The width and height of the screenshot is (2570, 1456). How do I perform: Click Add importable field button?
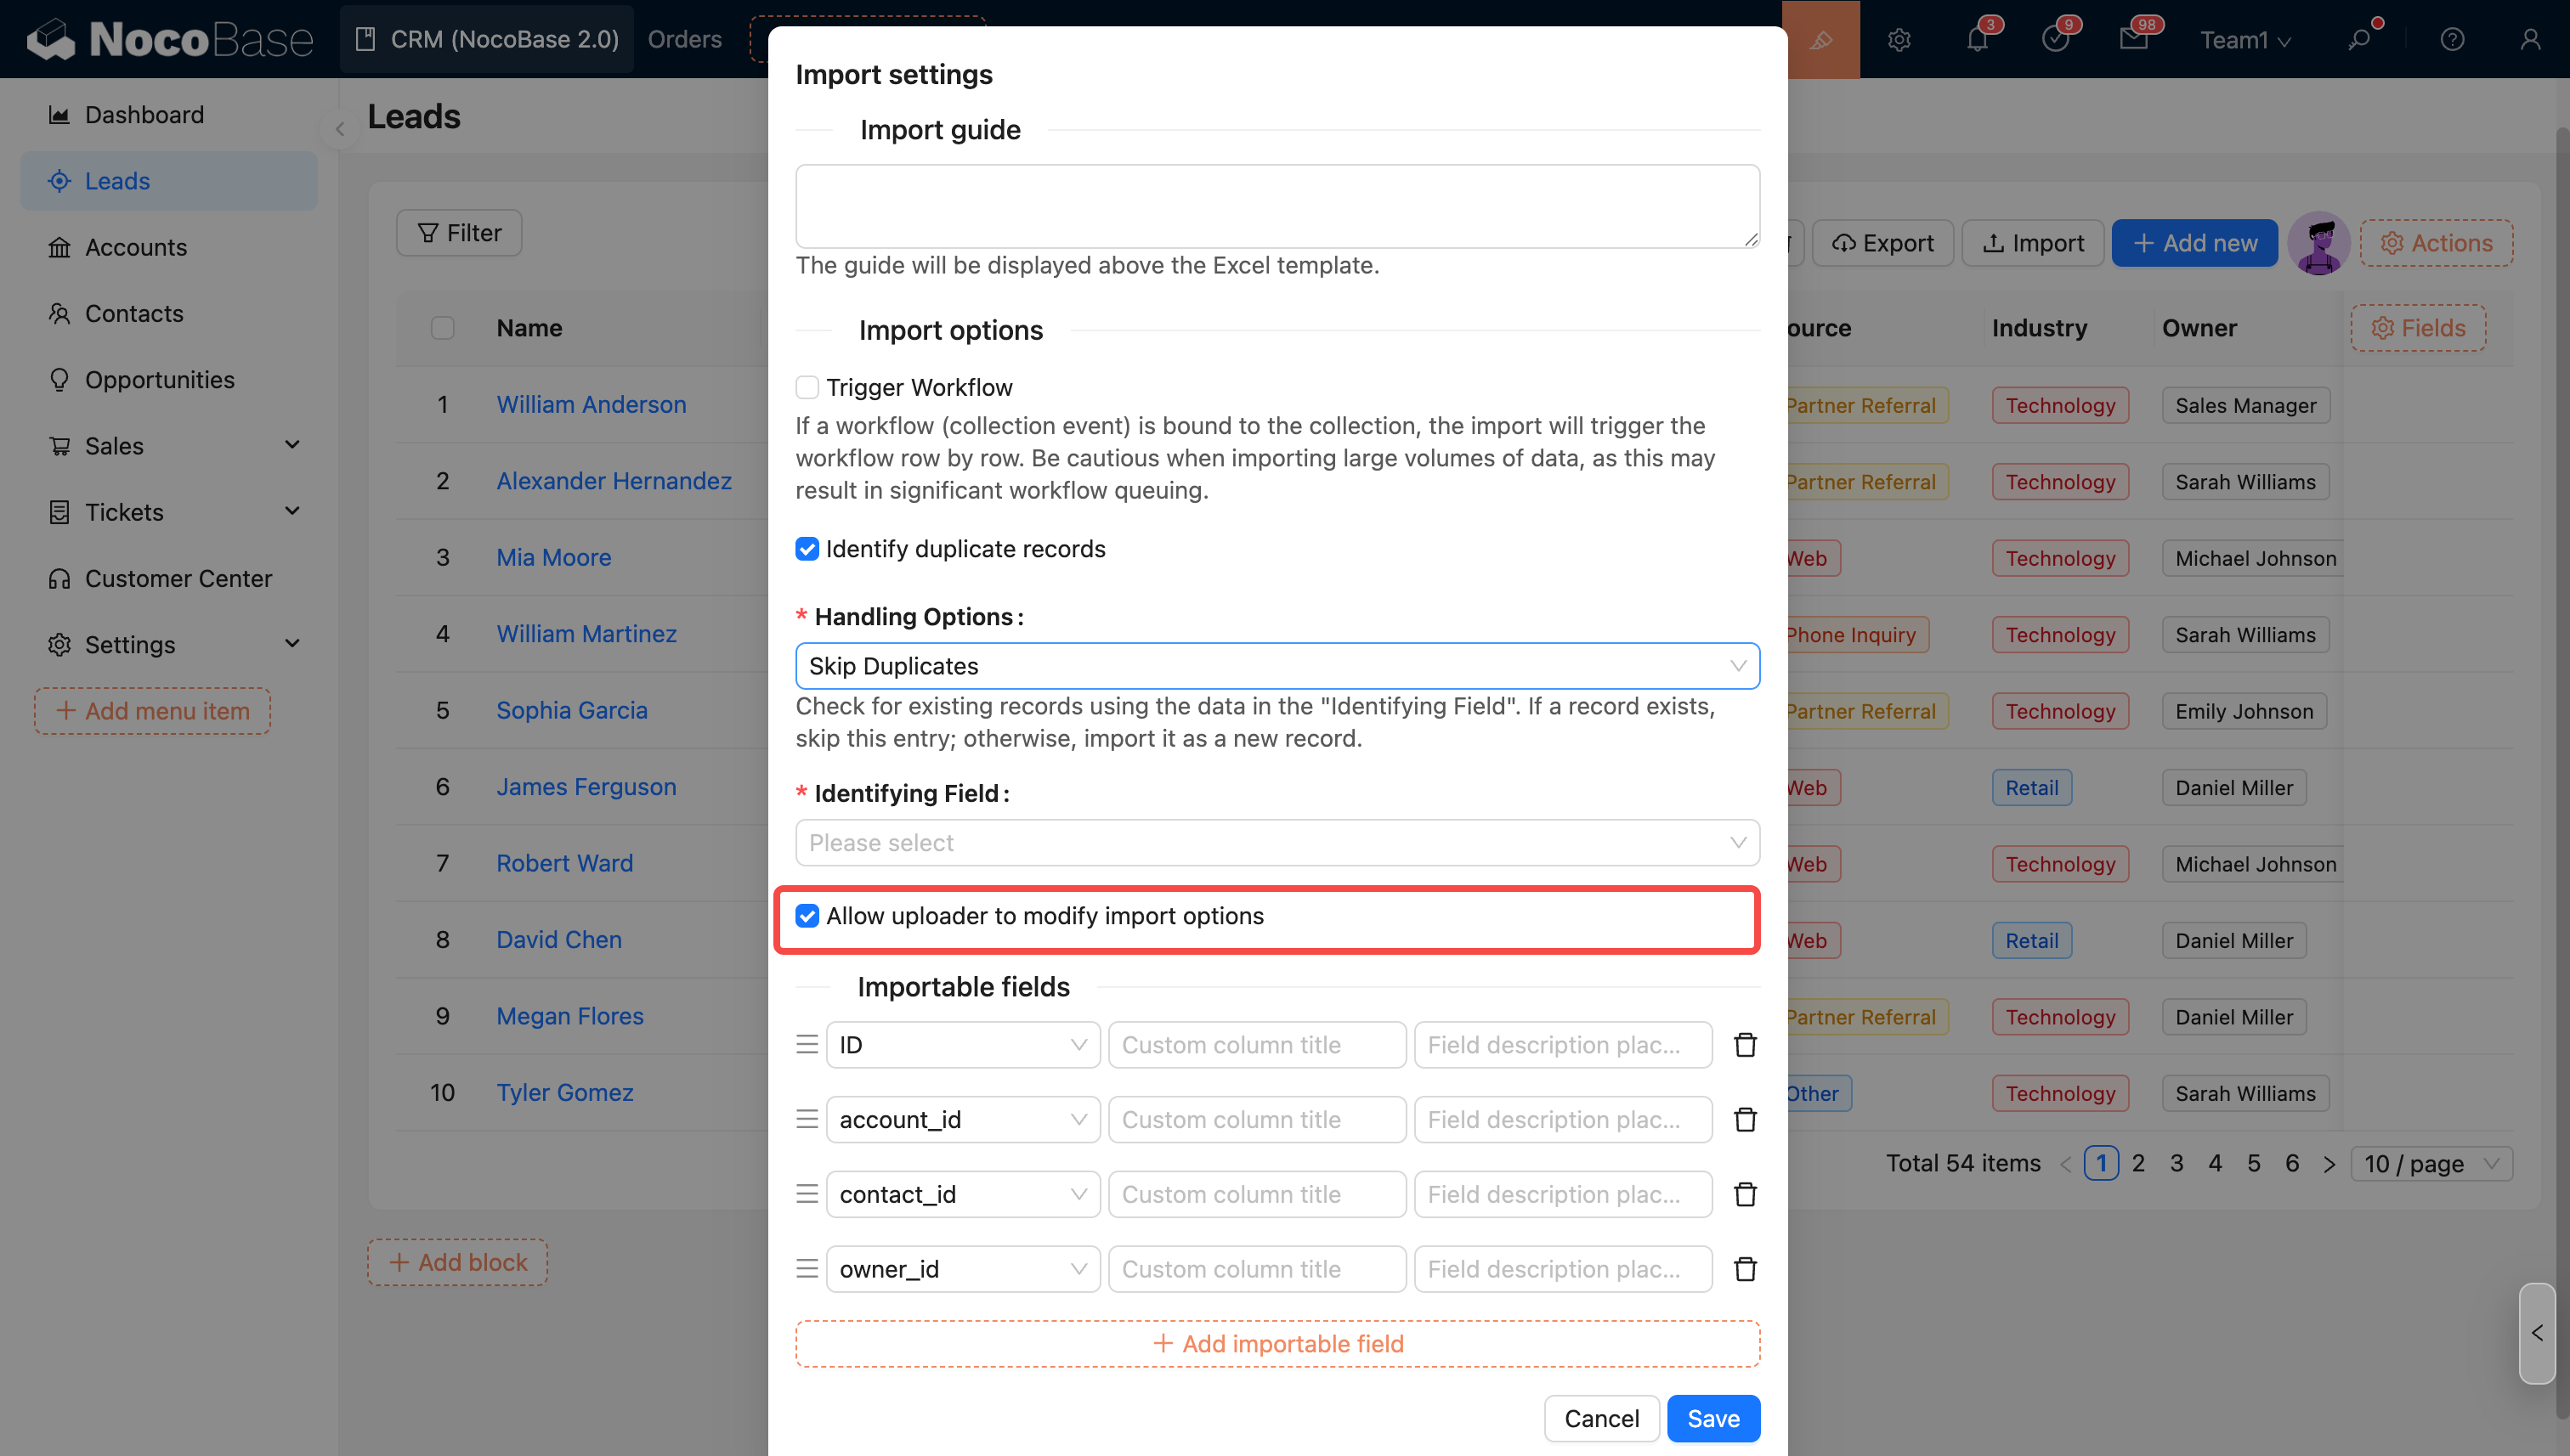pos(1277,1344)
